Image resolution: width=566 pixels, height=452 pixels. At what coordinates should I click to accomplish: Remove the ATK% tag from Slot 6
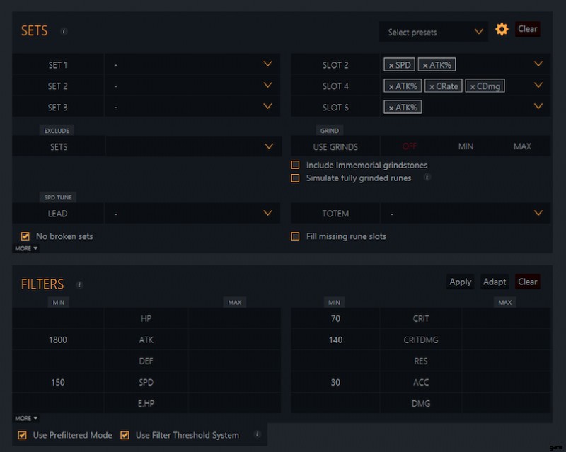(x=391, y=108)
